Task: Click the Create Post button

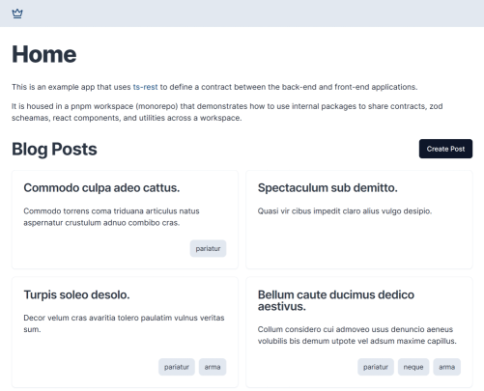Action: pos(445,149)
